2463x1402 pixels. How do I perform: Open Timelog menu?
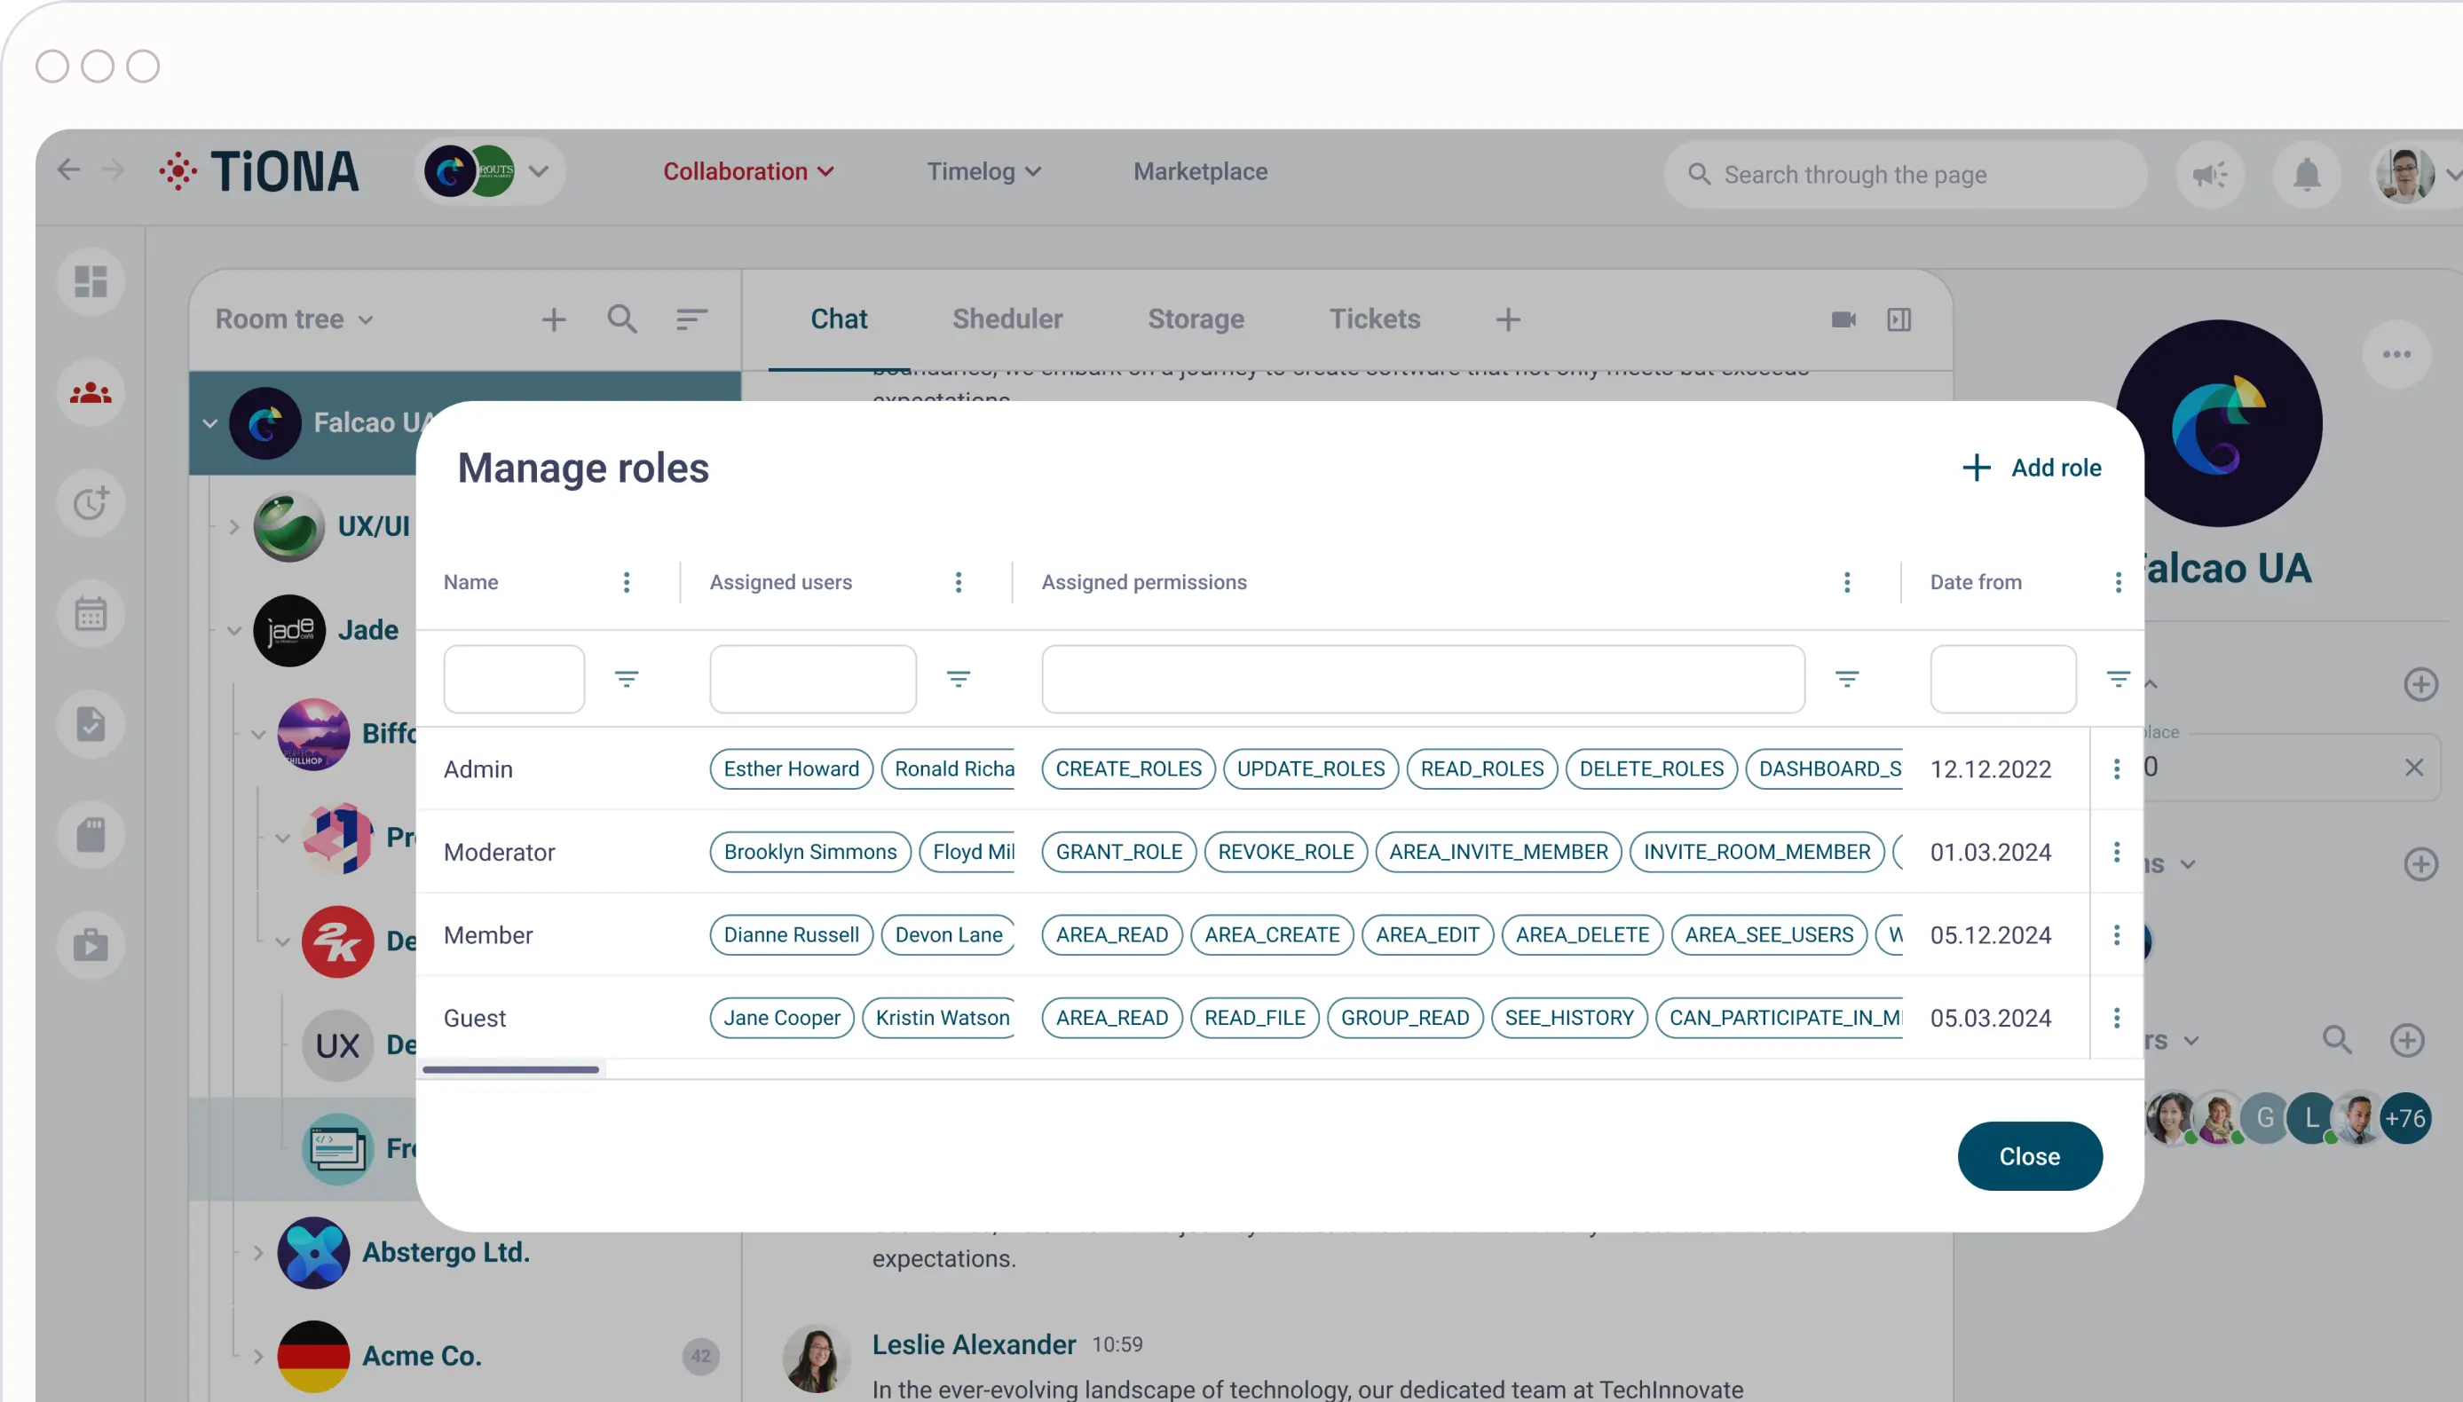pos(984,171)
